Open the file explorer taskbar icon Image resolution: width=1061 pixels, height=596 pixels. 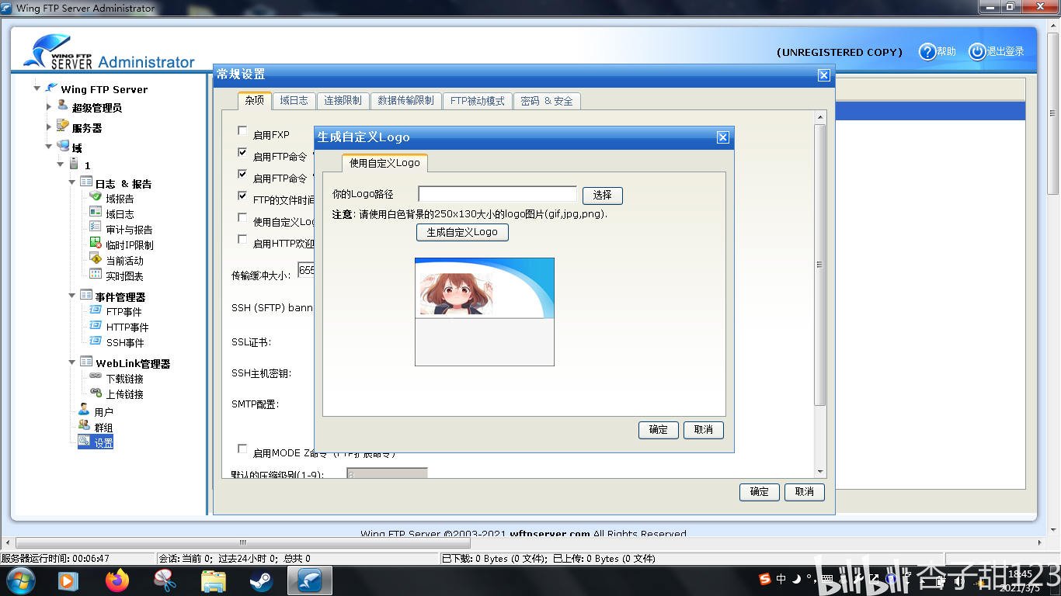[x=213, y=580]
